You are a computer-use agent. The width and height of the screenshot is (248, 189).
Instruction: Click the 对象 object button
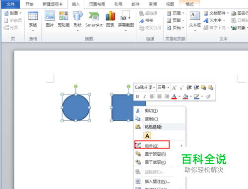tap(240, 28)
